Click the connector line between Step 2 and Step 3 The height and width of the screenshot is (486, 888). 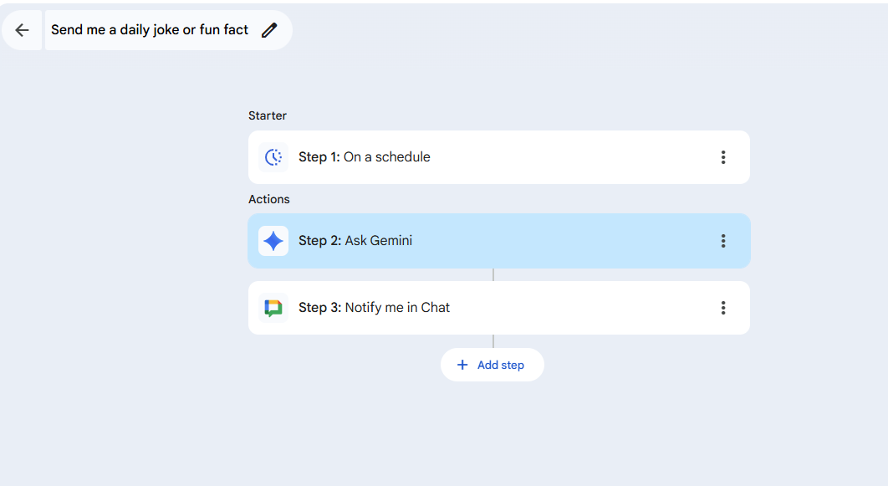coord(493,274)
